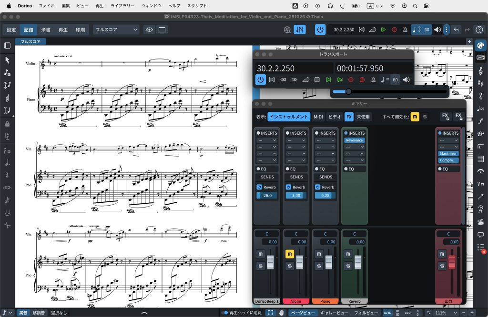This screenshot has height=317, width=488.
Task: Unmute the Violin channel with its M button
Action: (x=289, y=254)
